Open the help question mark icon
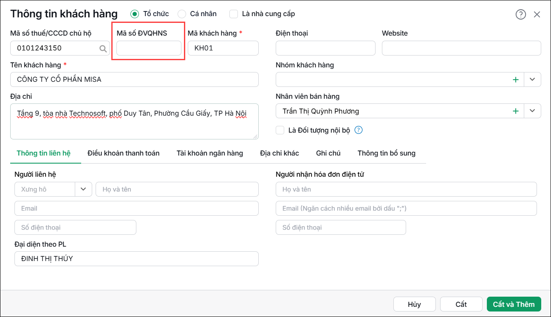 pyautogui.click(x=521, y=14)
